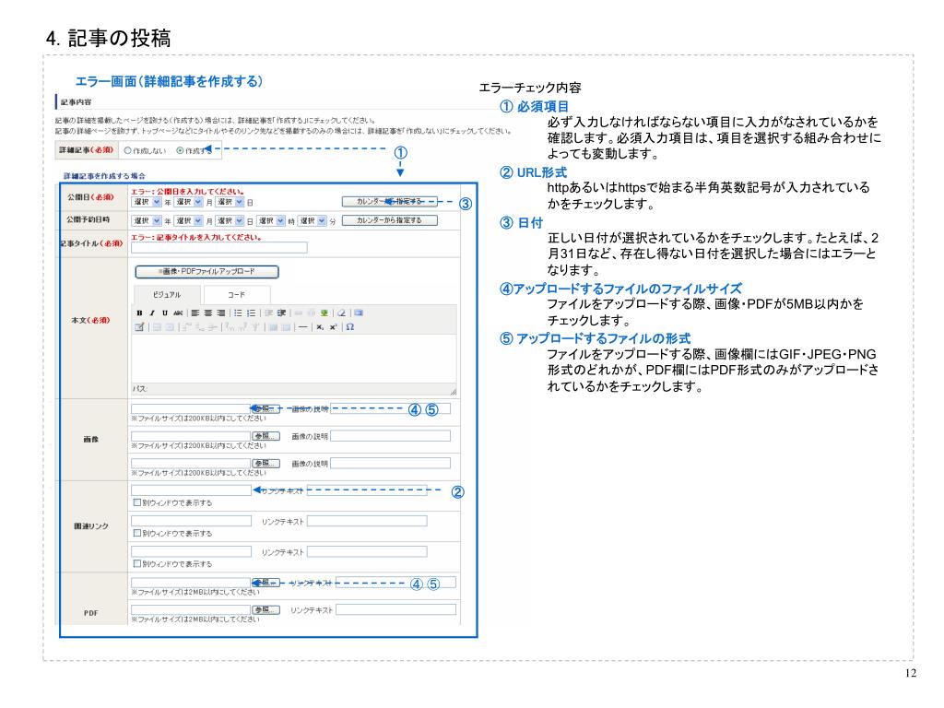This screenshot has height=708, width=944.
Task: Click the second 関連リンク URL field
Action: (x=191, y=521)
